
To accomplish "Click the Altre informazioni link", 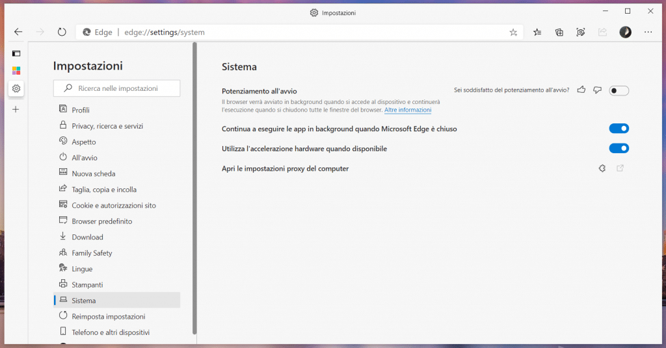I will pos(407,110).
